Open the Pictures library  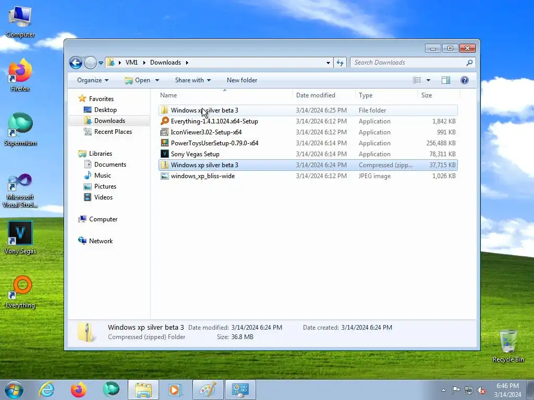coord(105,186)
